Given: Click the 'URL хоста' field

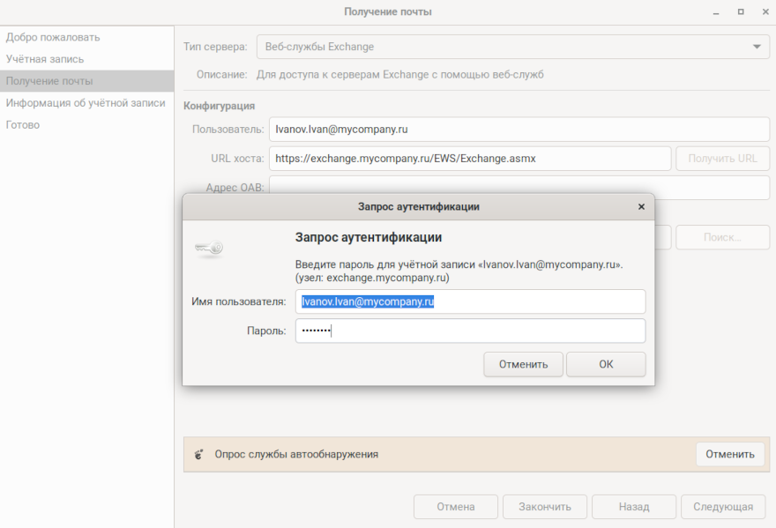Looking at the screenshot, I should [470, 159].
